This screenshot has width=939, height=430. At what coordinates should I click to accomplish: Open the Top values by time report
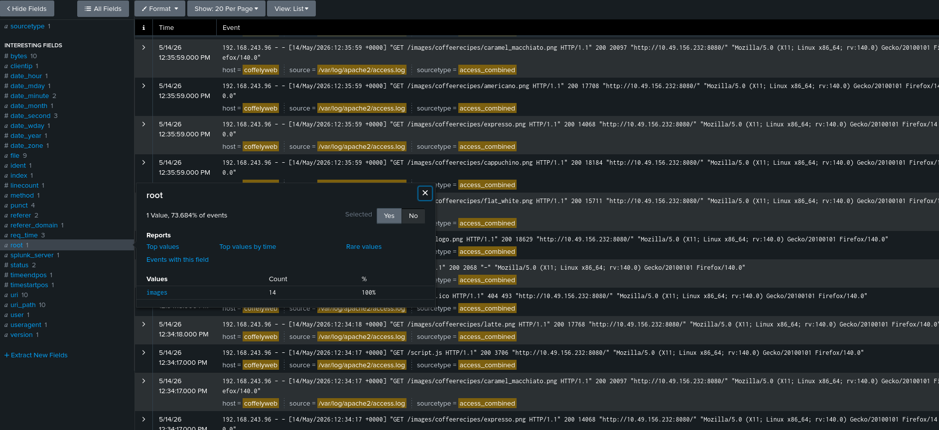click(248, 247)
